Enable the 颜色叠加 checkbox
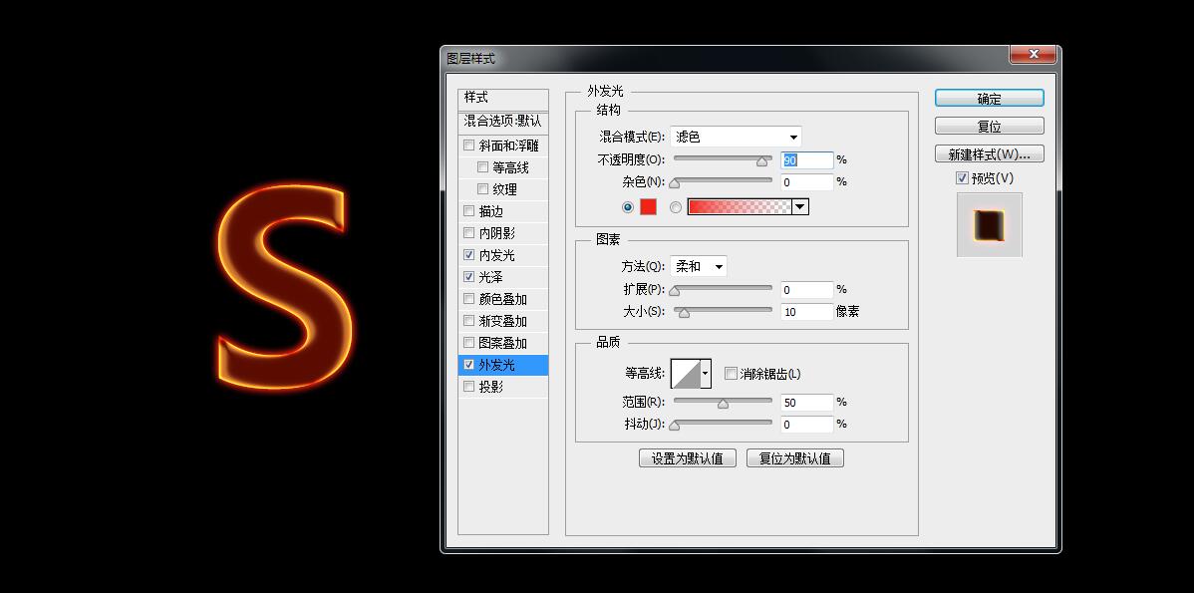The width and height of the screenshot is (1194, 593). point(469,299)
